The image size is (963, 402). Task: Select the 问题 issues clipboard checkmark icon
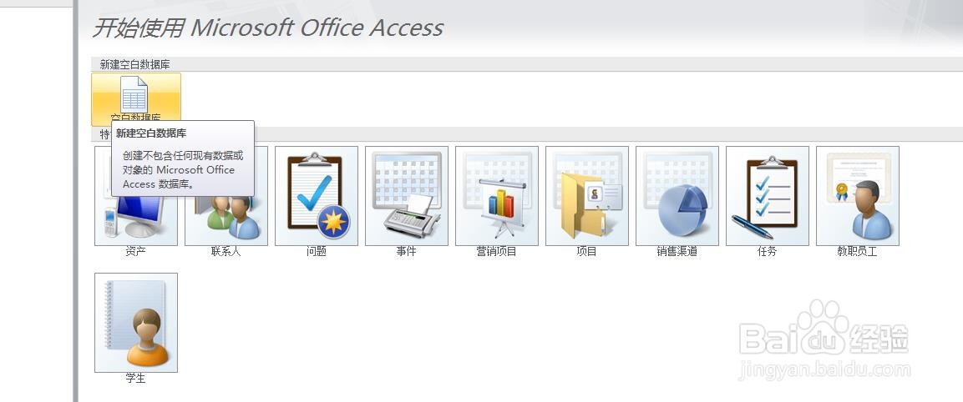point(317,196)
